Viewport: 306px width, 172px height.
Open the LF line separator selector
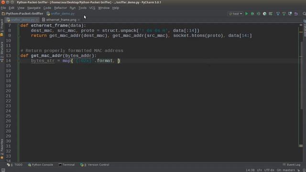coord(259,170)
